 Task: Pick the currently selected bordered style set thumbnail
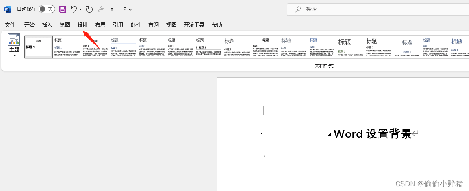click(x=39, y=47)
